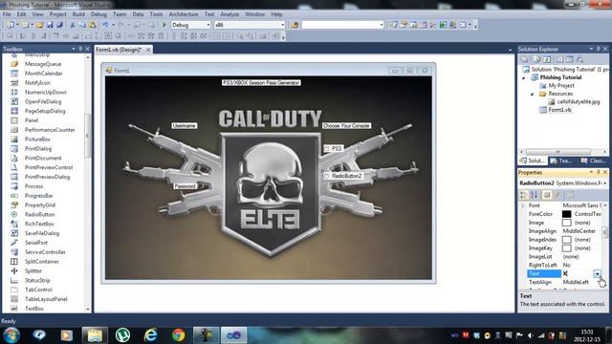Collapse the Phishing Tutorial project node
Viewport: 612px width, 344px height.
(x=524, y=77)
